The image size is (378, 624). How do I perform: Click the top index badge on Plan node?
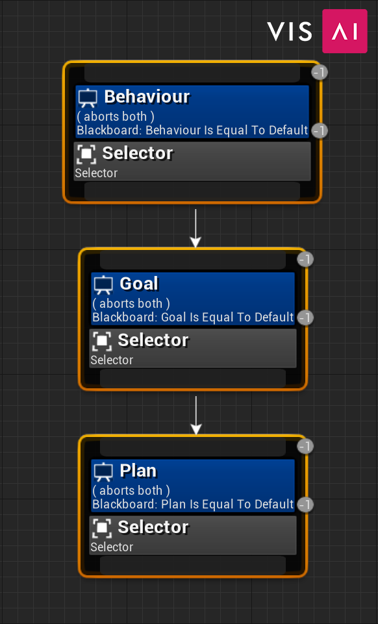click(305, 446)
